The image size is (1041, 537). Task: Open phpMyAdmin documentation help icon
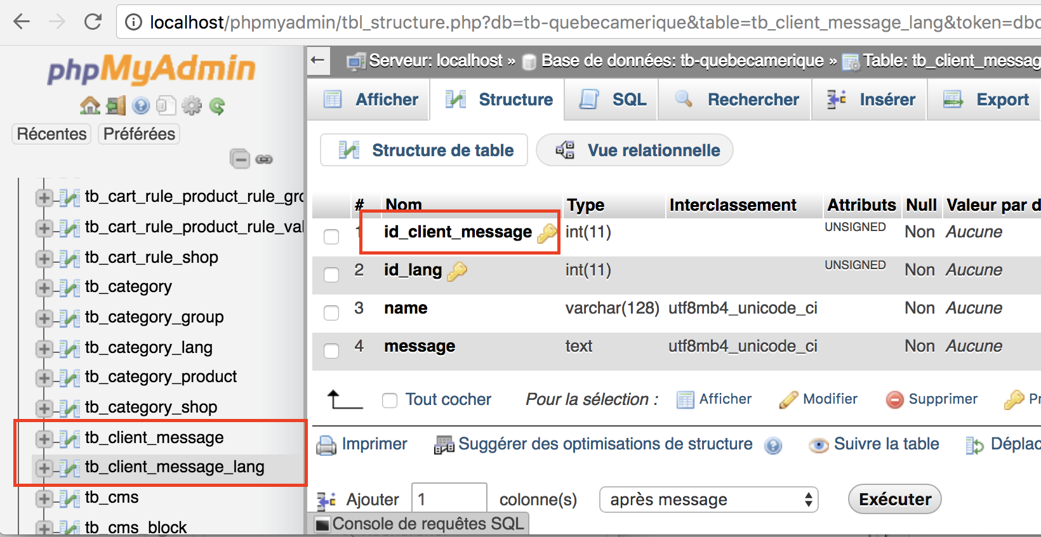pos(141,105)
